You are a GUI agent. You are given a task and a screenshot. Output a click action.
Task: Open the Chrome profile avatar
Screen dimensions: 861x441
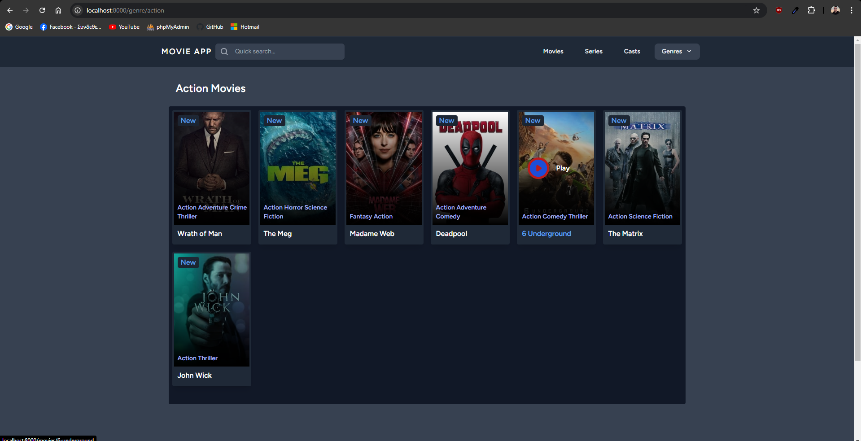point(835,10)
